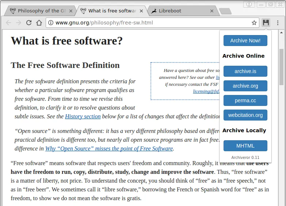Image resolution: width=286 pixels, height=206 pixels.
Task: Archive the page to archive.org
Action: 245,86
